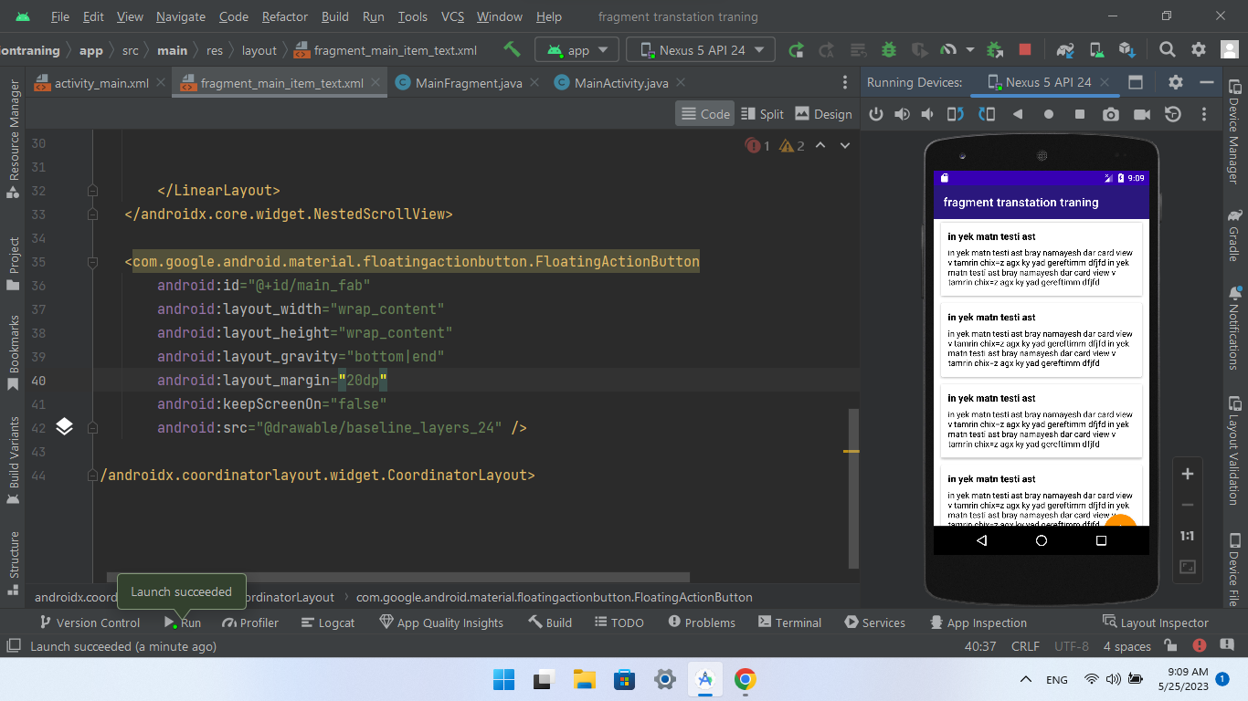Viewport: 1248px width, 701px height.
Task: Open the App Quality Insights window
Action: click(440, 623)
